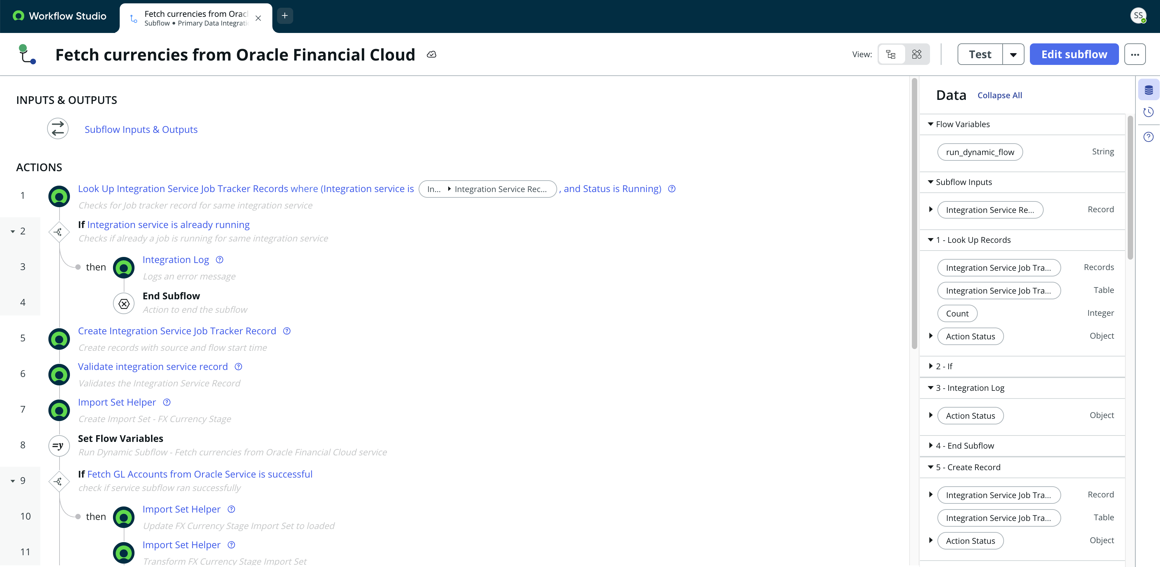Click action 1 Look Up icon
Viewport: 1160px width, 567px height.
tap(59, 196)
